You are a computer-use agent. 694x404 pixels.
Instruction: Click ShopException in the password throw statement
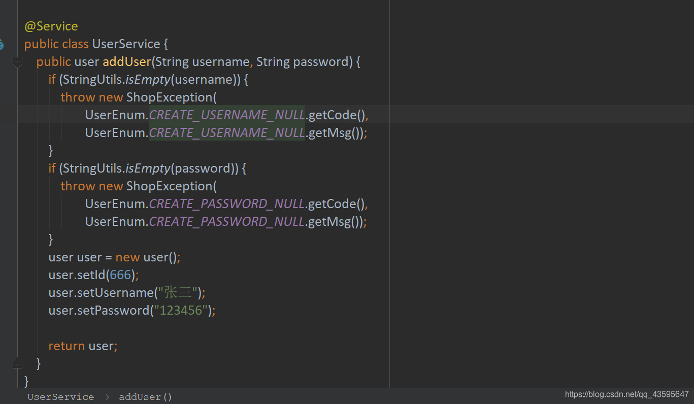[x=170, y=186]
